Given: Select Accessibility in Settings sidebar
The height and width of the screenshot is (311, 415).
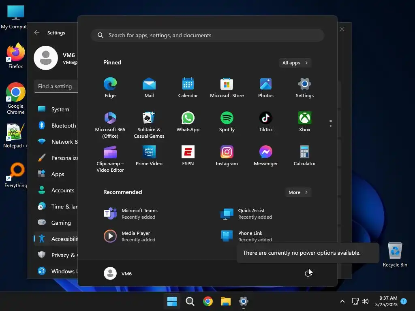Looking at the screenshot, I should coord(56,239).
